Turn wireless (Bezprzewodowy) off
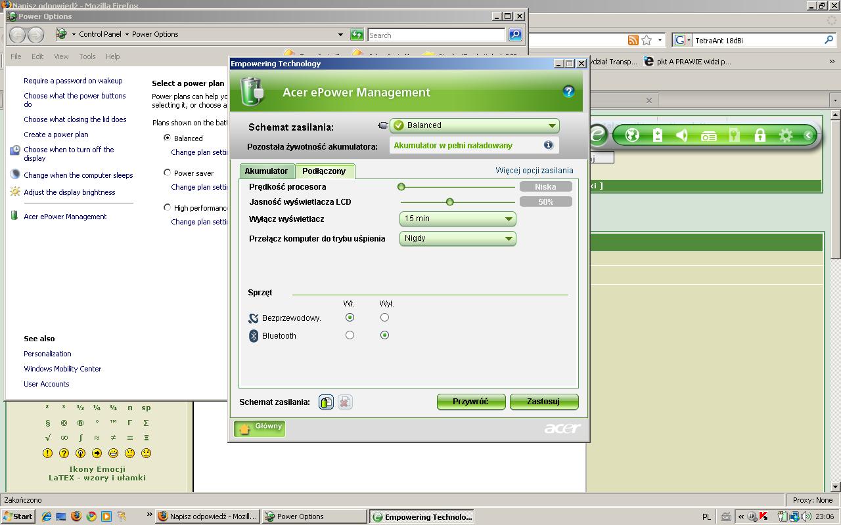This screenshot has height=525, width=841. (384, 318)
